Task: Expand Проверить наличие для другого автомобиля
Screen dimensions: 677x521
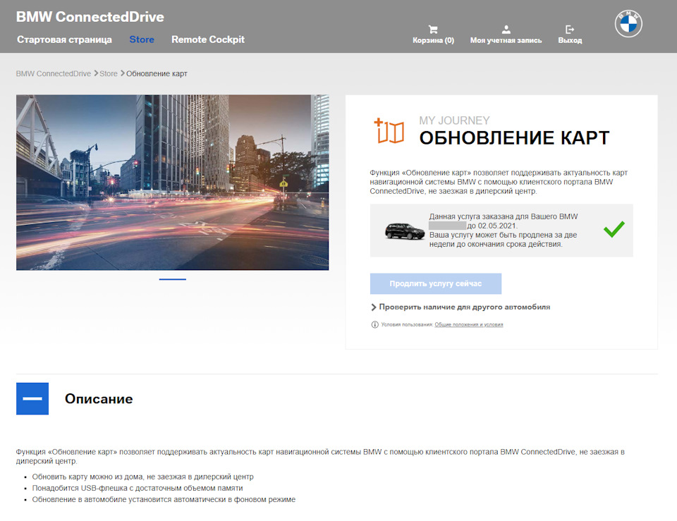Action: tap(461, 307)
